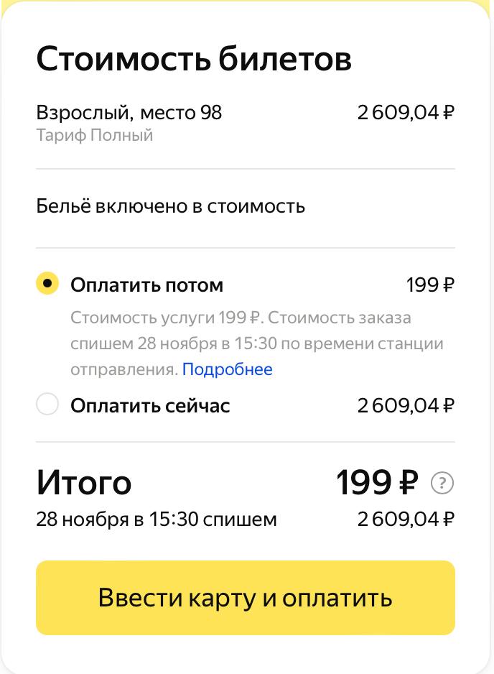Click the "Взрослый, место 98" passenger line
This screenshot has width=494, height=674.
click(129, 113)
